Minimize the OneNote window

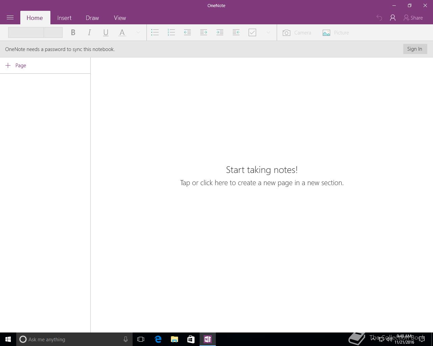pos(394,5)
